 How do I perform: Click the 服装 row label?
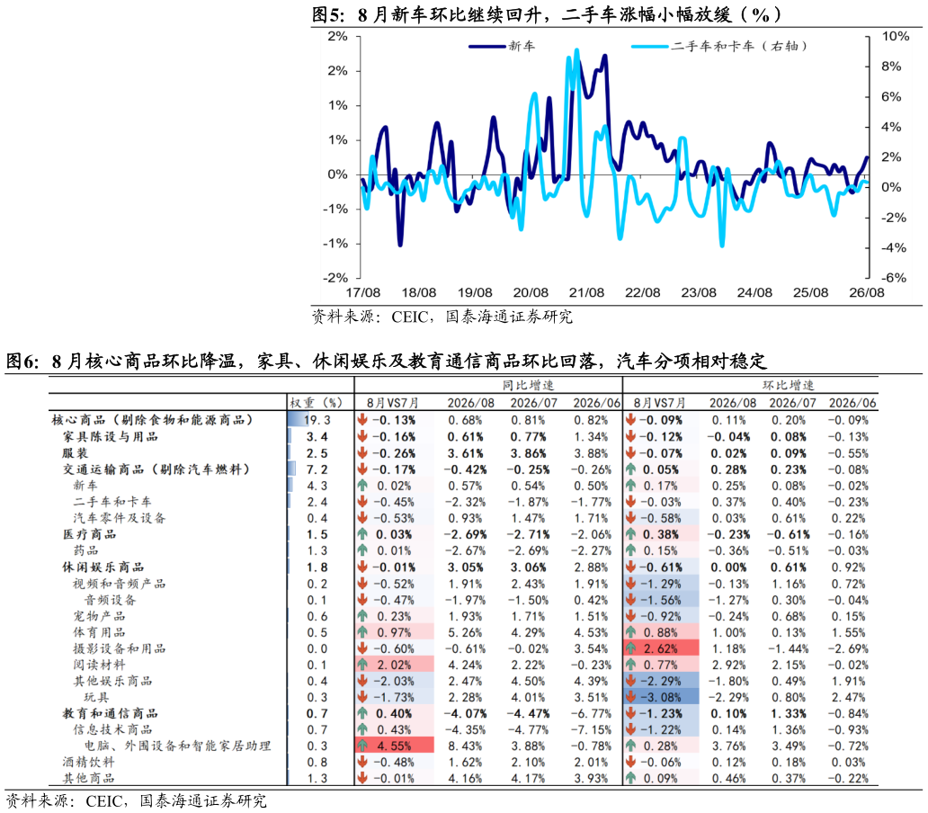[x=76, y=452]
